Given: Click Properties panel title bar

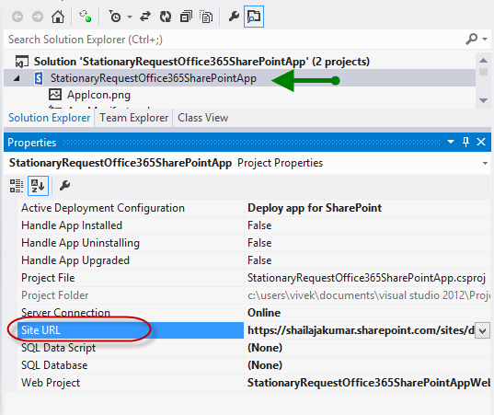Looking at the screenshot, I should pyautogui.click(x=247, y=142).
